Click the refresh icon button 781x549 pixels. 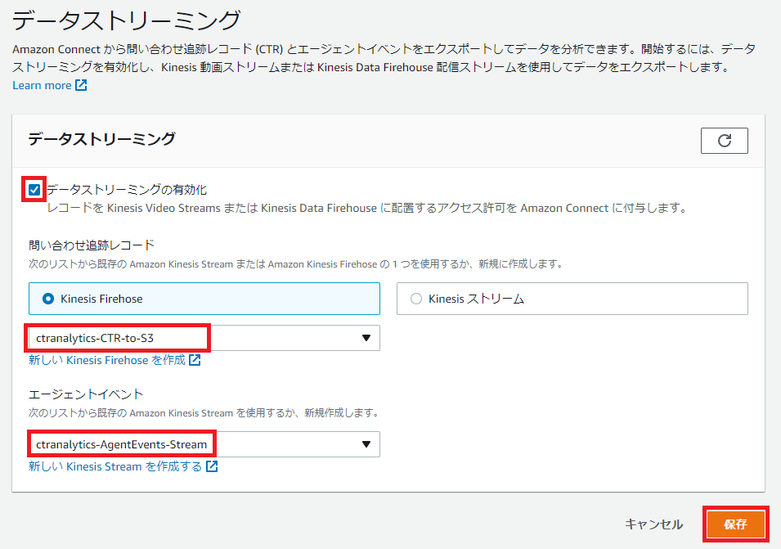725,141
